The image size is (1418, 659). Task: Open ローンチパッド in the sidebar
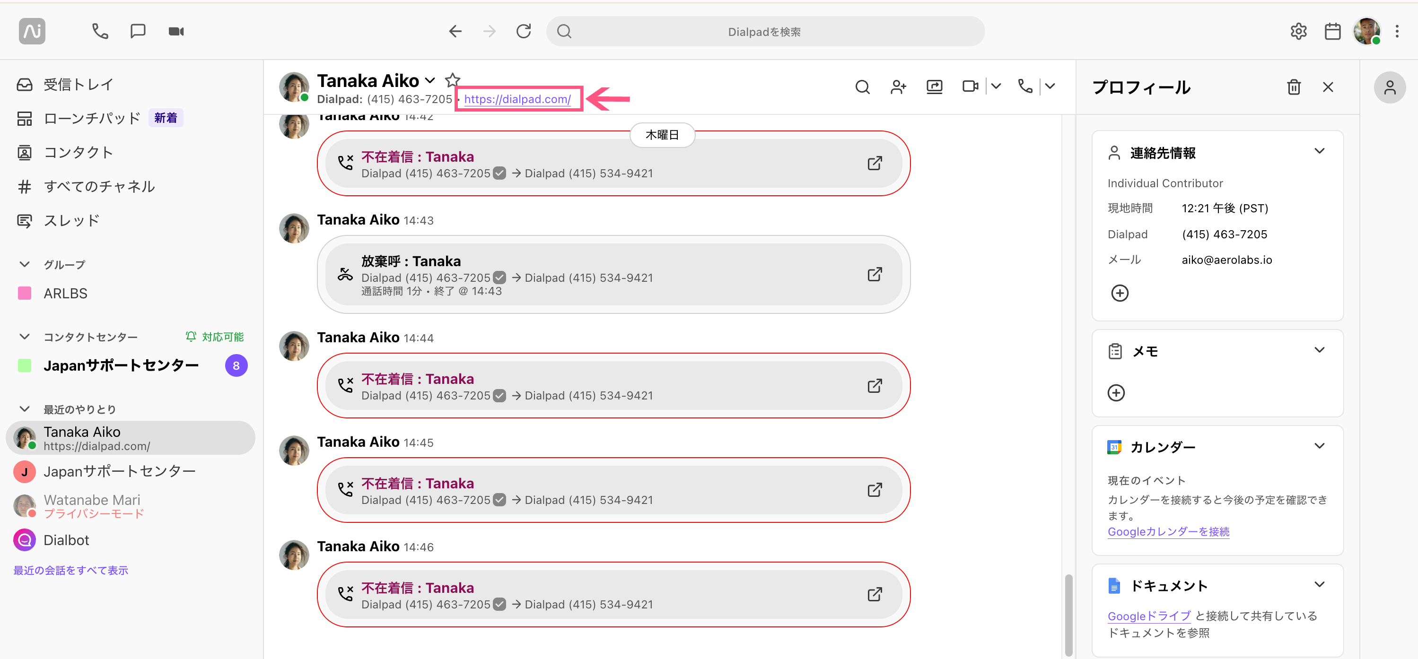point(132,118)
